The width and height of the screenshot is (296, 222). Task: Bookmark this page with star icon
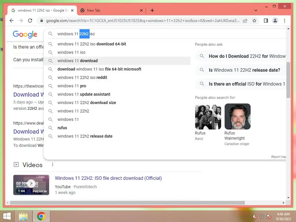coord(254,21)
